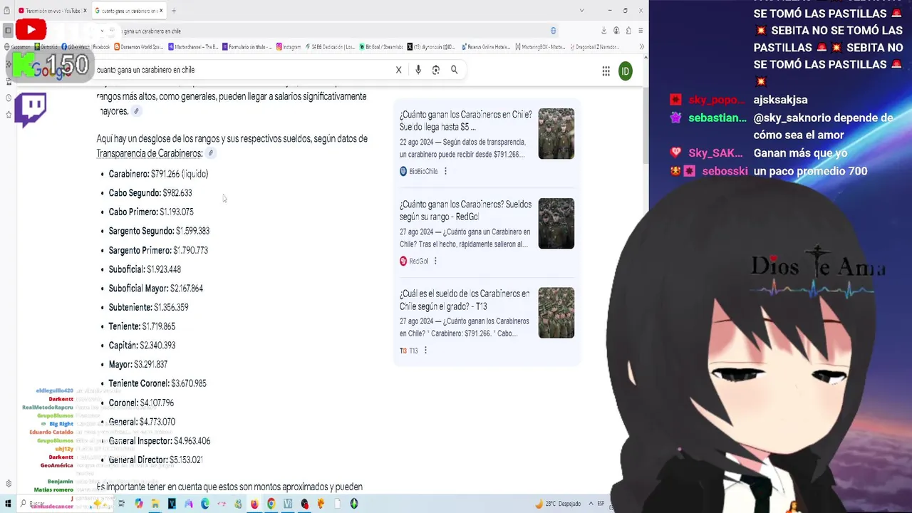Screen dimensions: 912x513
Task: Clear the Google search box with X
Action: click(x=398, y=70)
